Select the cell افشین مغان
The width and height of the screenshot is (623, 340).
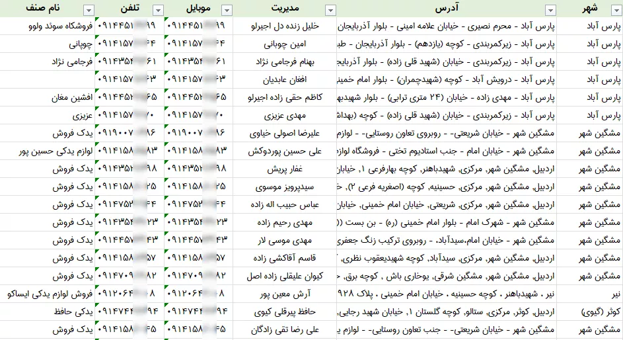click(48, 97)
